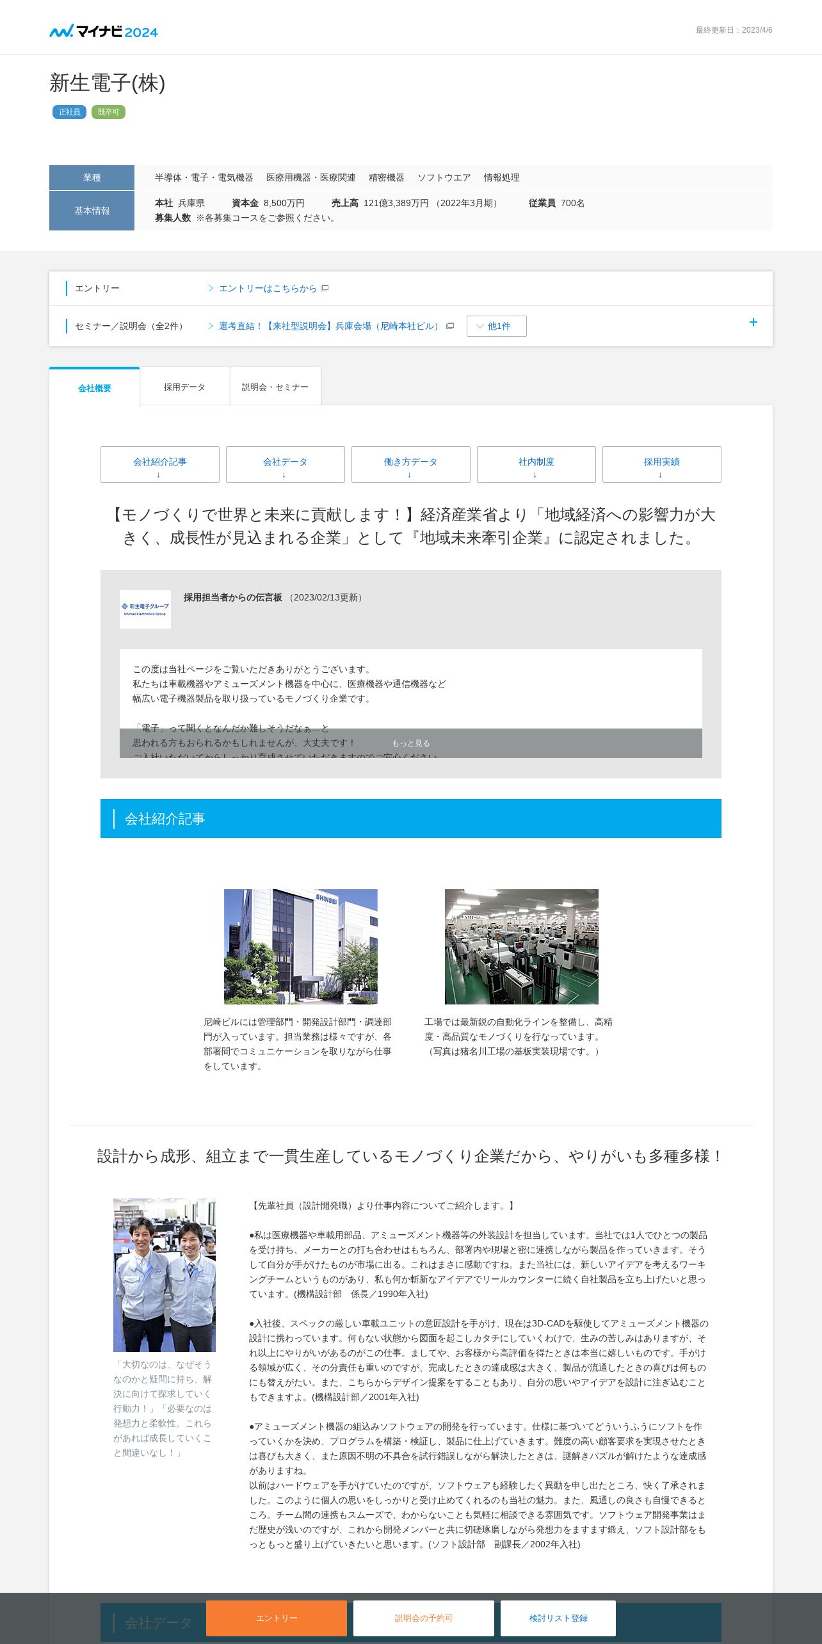
Task: Click the セミナー／説明会（全2件） label
Action: click(131, 326)
